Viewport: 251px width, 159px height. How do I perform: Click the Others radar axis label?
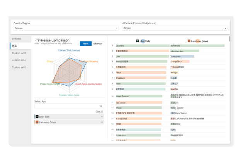coord(50,61)
